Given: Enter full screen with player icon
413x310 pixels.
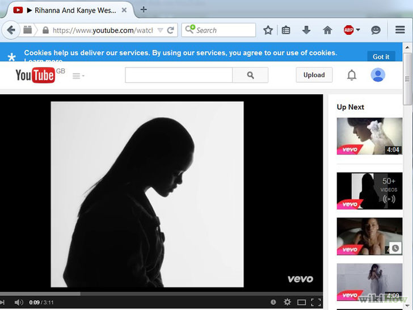Looking at the screenshot, I should [316, 302].
